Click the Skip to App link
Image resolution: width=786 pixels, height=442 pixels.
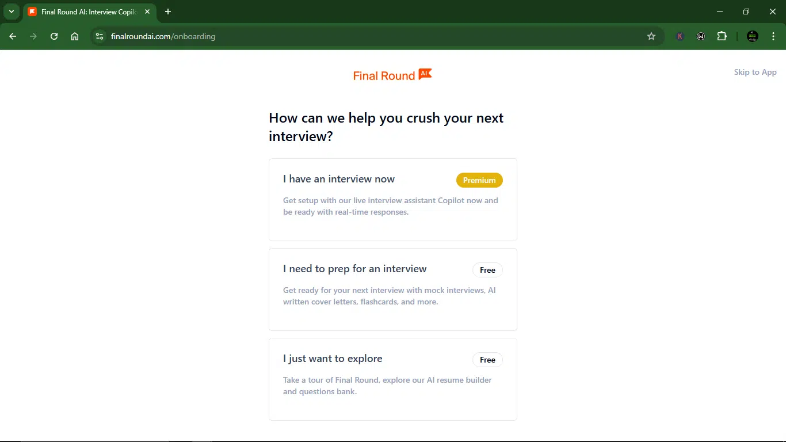[x=755, y=72]
